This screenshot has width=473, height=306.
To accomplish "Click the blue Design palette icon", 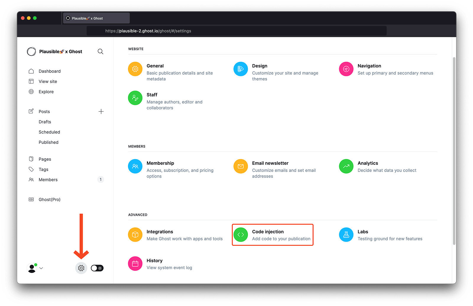I will [241, 69].
